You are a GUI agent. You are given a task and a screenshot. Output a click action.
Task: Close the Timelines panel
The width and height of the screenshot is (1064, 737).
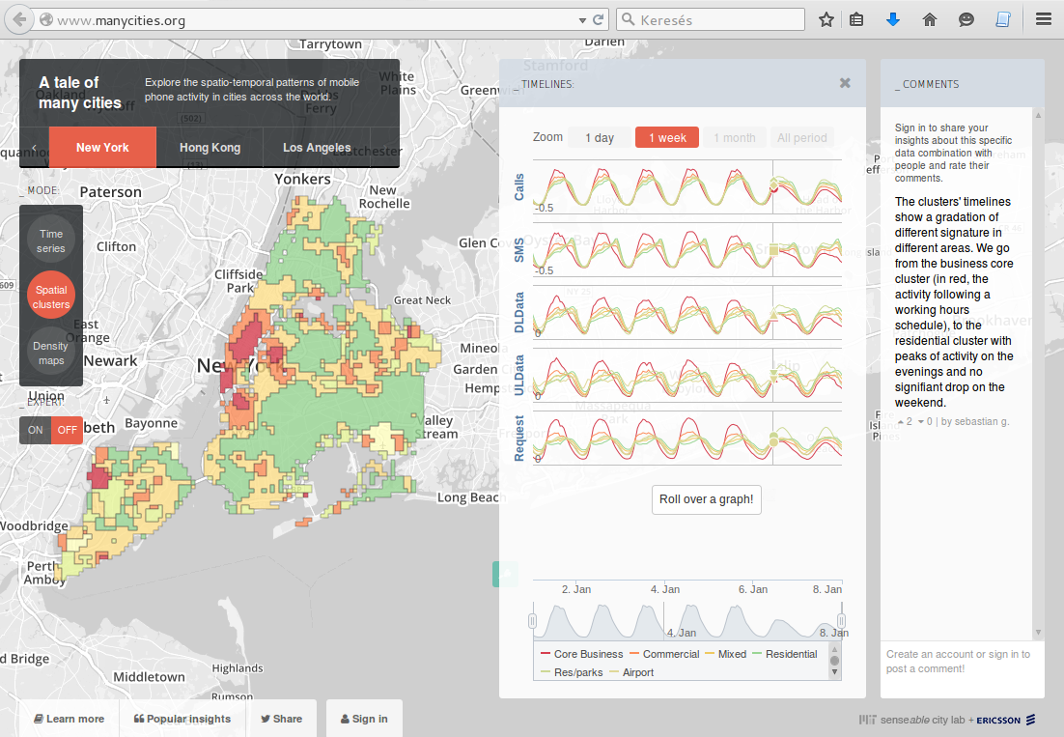845,83
